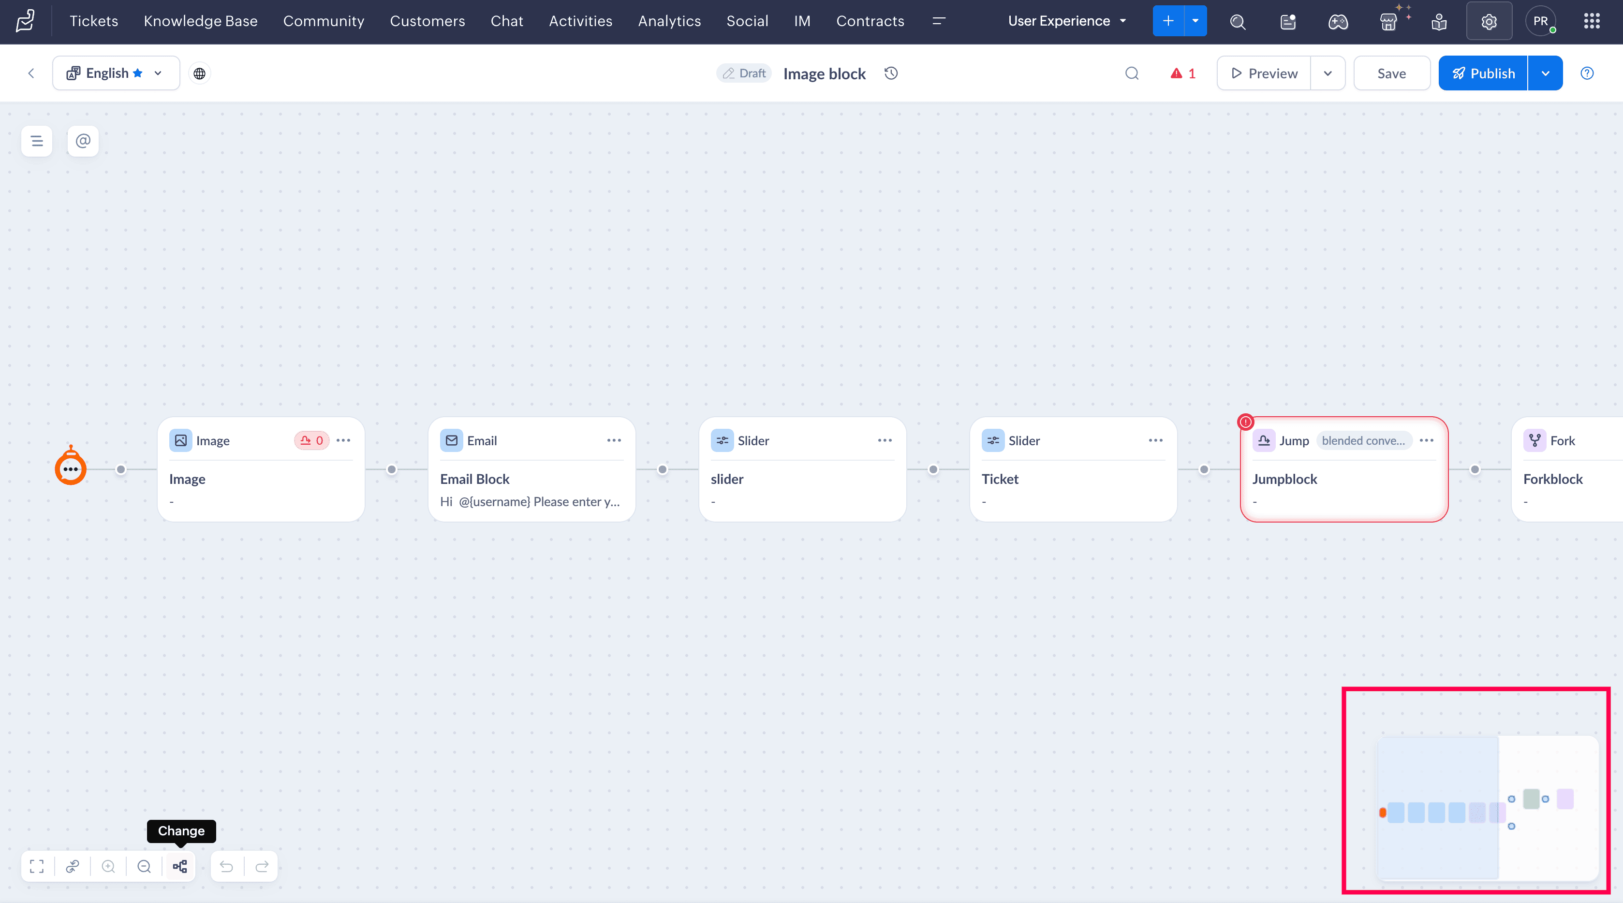Open the Publish dropdown arrow
The image size is (1623, 903).
[x=1545, y=73]
